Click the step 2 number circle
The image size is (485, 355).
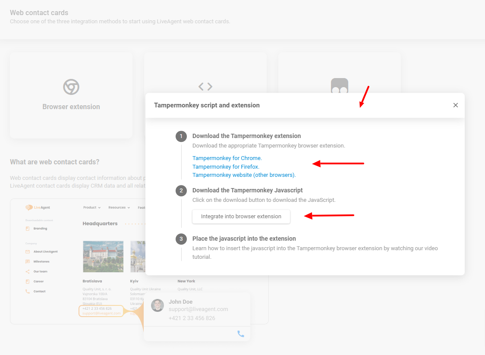click(x=181, y=191)
